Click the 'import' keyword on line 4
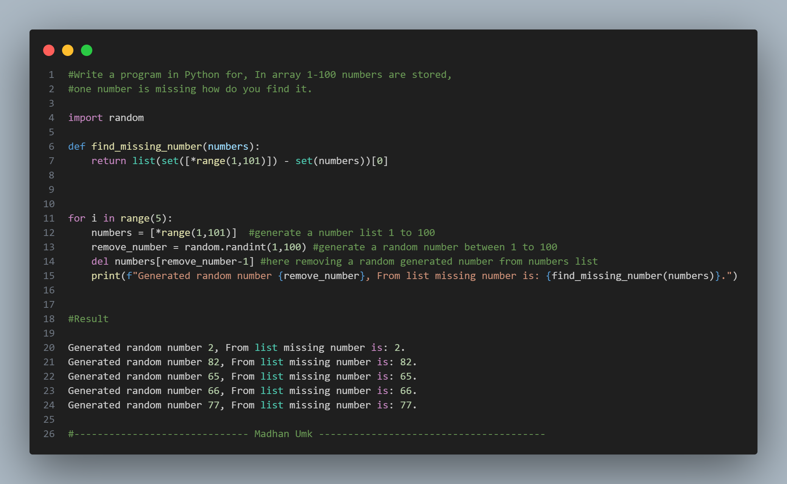Viewport: 787px width, 484px height. pos(85,118)
